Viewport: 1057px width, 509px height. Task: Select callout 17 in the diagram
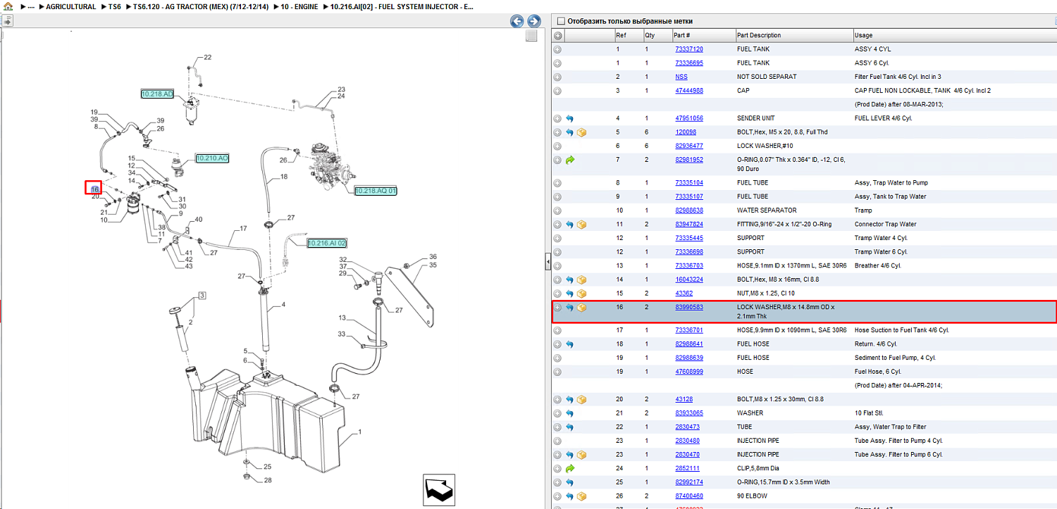click(x=243, y=228)
